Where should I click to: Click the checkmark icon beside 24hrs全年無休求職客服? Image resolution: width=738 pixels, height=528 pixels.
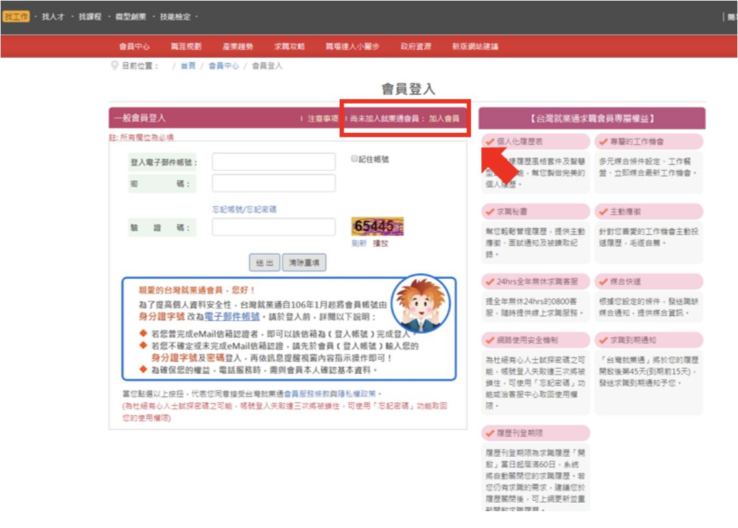click(490, 282)
